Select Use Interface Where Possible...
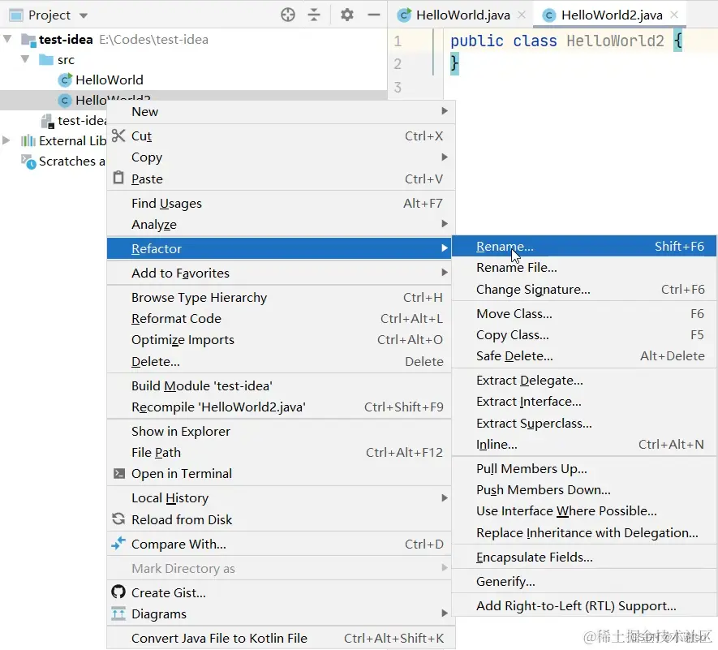Screen dimensions: 718x650 click(x=584, y=510)
